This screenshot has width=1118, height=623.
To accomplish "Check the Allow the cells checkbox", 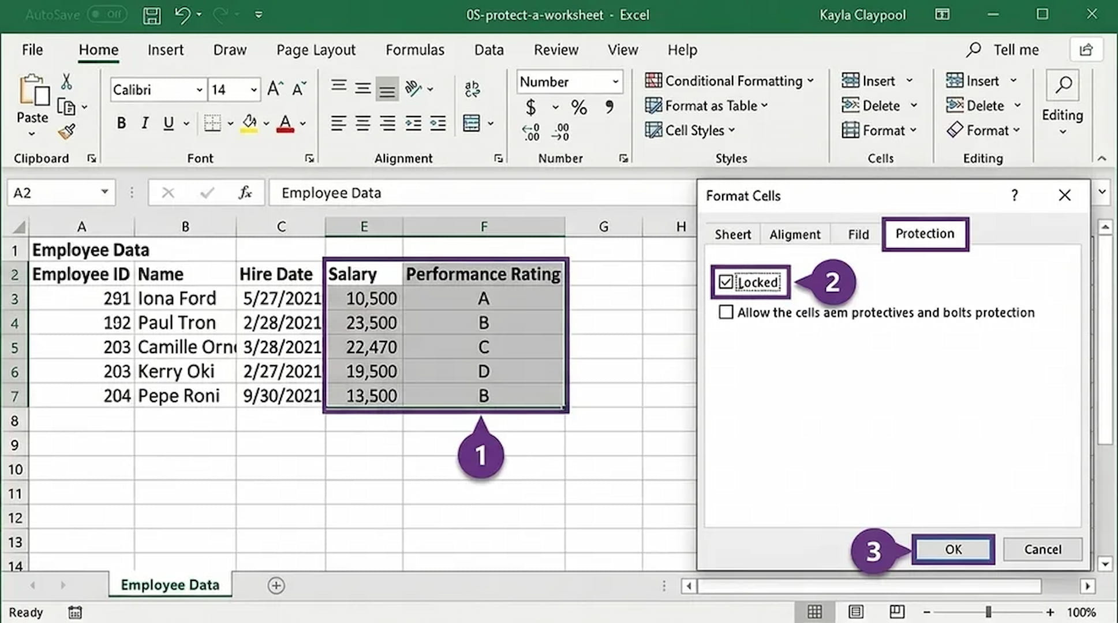I will coord(726,312).
